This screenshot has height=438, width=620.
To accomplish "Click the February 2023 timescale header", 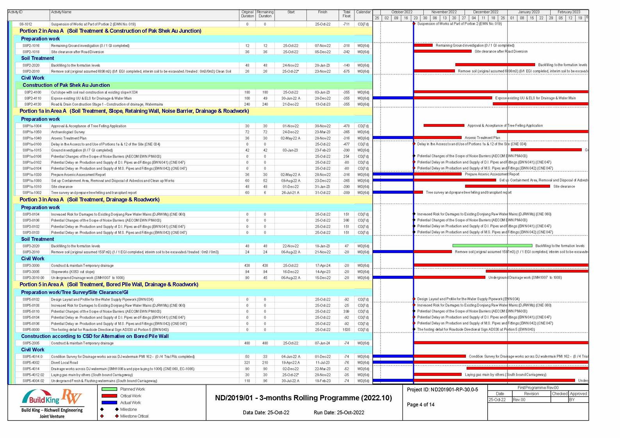I will coord(568,12).
